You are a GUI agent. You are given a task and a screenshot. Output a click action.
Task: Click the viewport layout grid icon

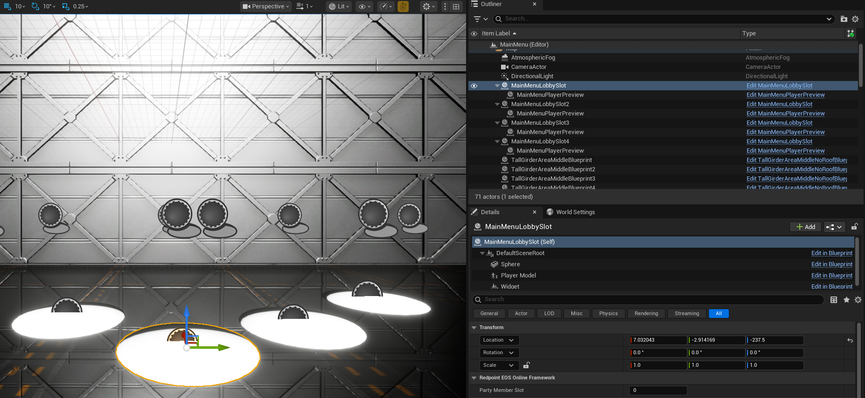pyautogui.click(x=456, y=7)
